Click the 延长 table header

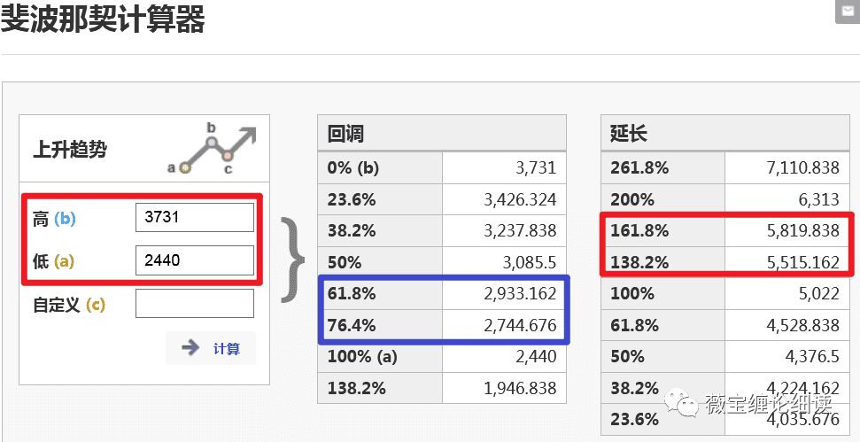628,134
